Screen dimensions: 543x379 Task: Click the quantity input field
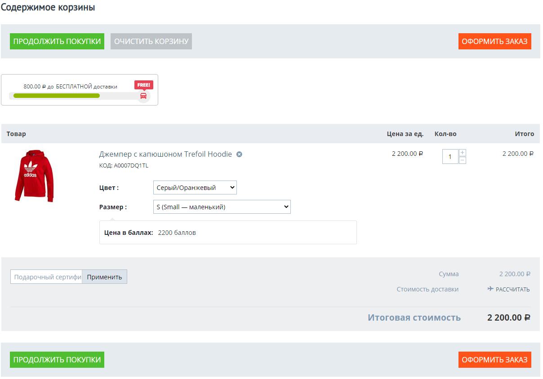(x=450, y=157)
